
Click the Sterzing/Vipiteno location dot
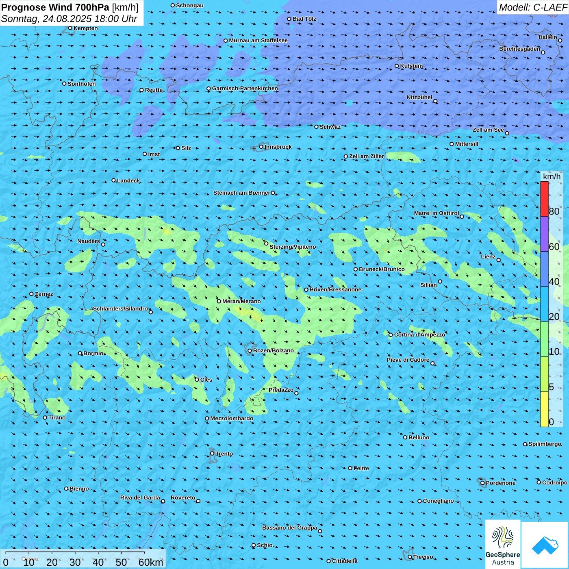pyautogui.click(x=266, y=243)
